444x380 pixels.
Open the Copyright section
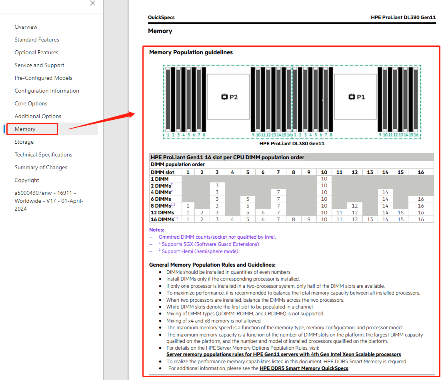(x=27, y=180)
